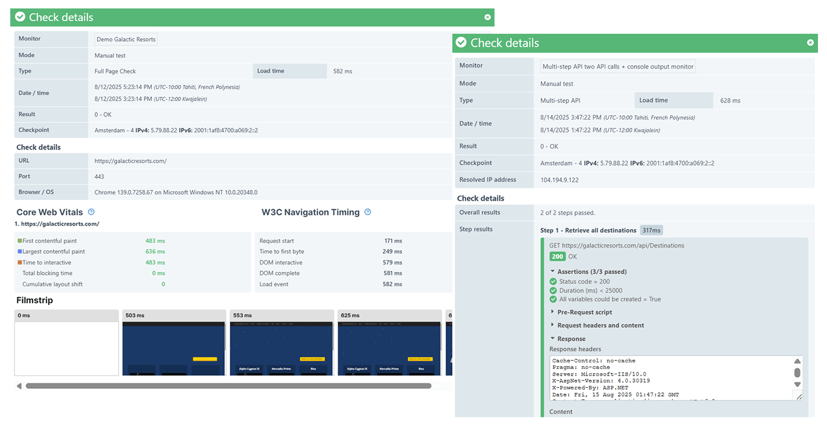This screenshot has height=428, width=827.
Task: Select the 503 ms filmstrip thumbnail
Action: point(173,345)
